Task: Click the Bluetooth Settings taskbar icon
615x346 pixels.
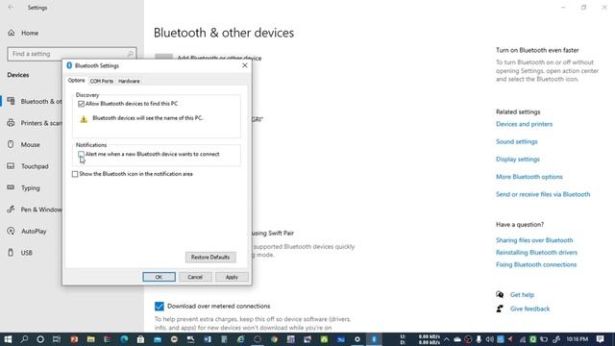Action: point(374,339)
